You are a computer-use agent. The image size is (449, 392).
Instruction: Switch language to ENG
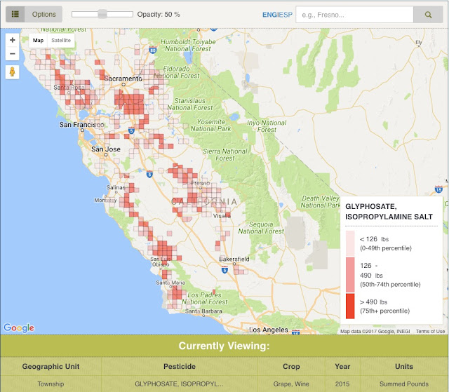tap(270, 15)
